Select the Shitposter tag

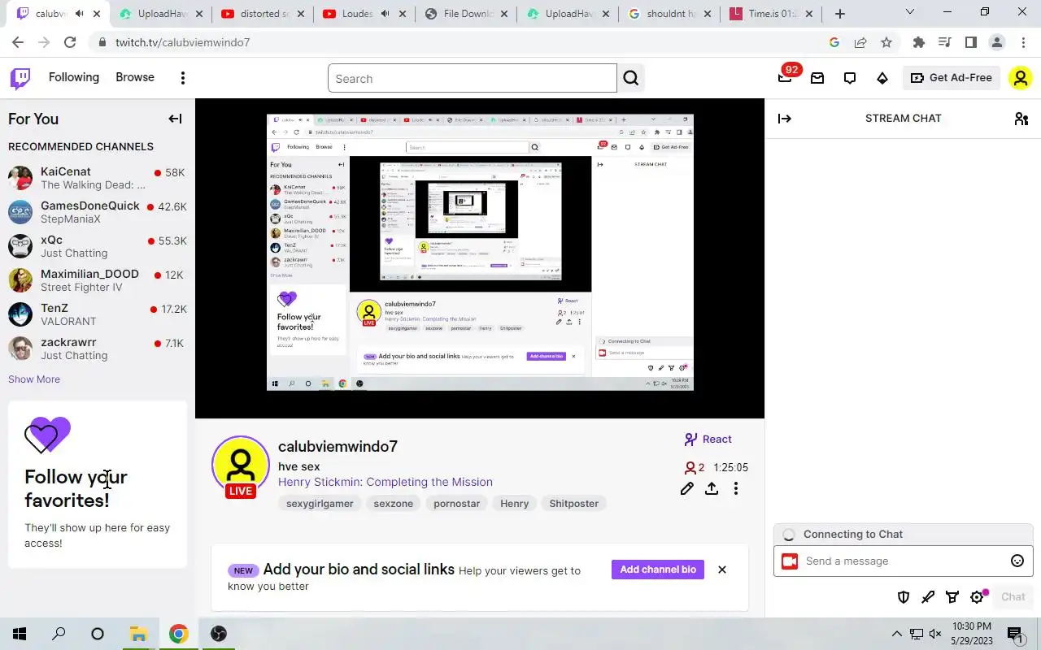coord(573,504)
